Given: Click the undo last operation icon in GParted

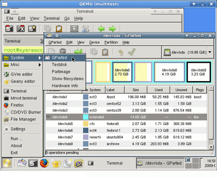Looking at the screenshot, I should coord(121,52).
